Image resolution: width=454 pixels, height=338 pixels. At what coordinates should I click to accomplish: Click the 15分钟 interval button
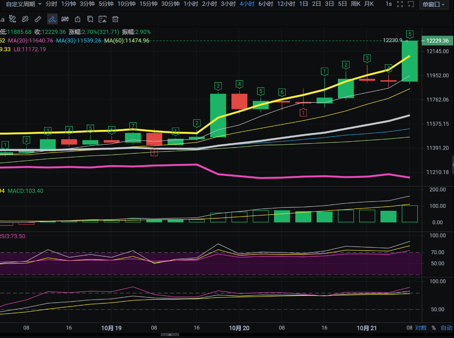(148, 4)
